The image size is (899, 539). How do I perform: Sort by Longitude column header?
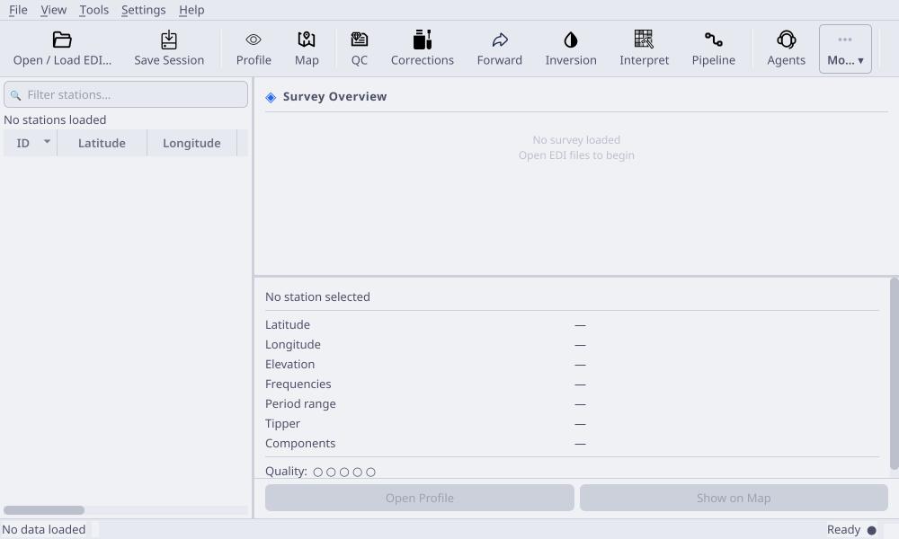pos(191,143)
